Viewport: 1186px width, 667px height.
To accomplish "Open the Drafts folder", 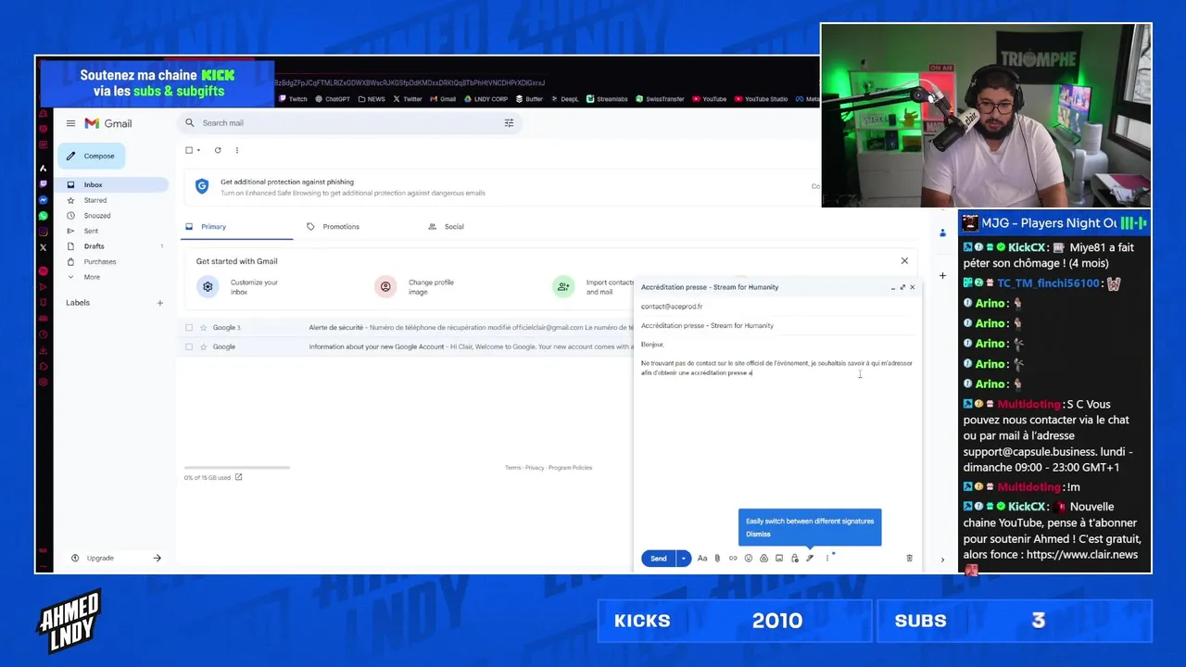I will (x=111, y=246).
